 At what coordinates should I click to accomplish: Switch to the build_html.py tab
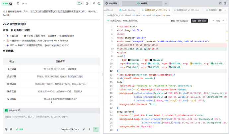point(127,10)
